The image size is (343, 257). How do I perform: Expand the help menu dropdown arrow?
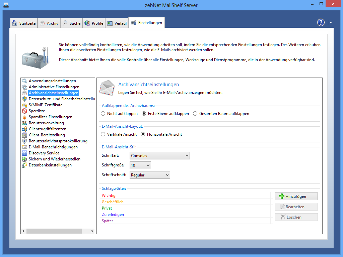coord(331,22)
